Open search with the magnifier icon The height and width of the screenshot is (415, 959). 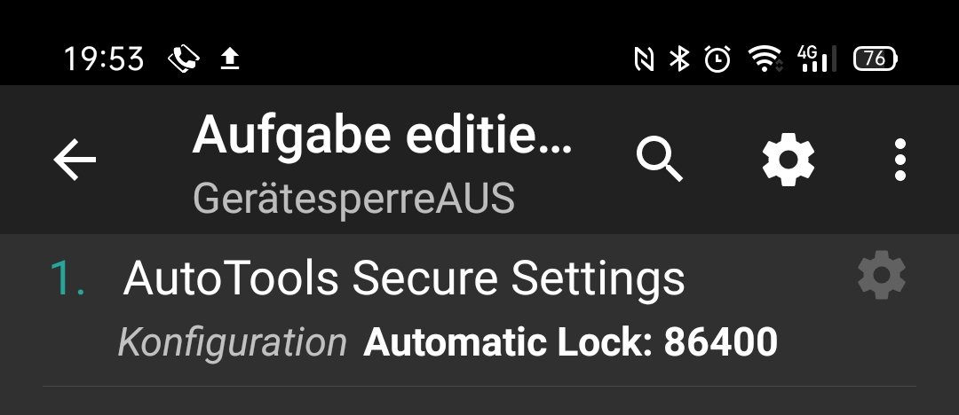tap(659, 160)
